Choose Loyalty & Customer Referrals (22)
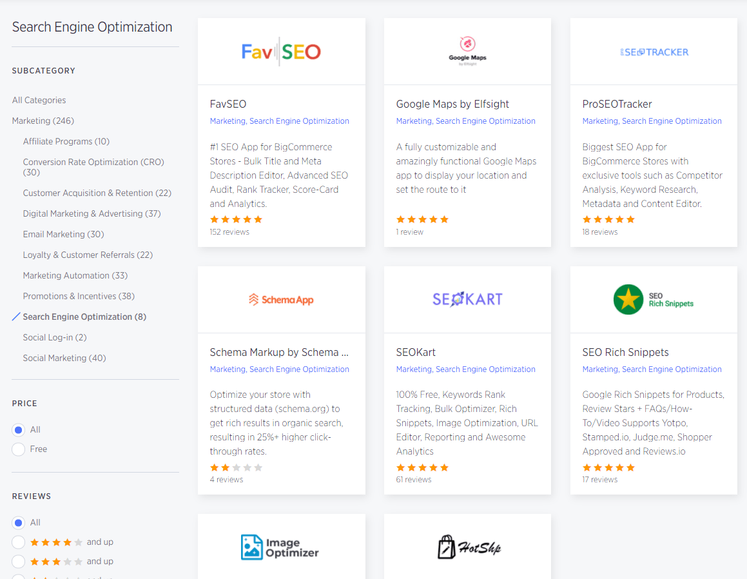 pos(88,255)
